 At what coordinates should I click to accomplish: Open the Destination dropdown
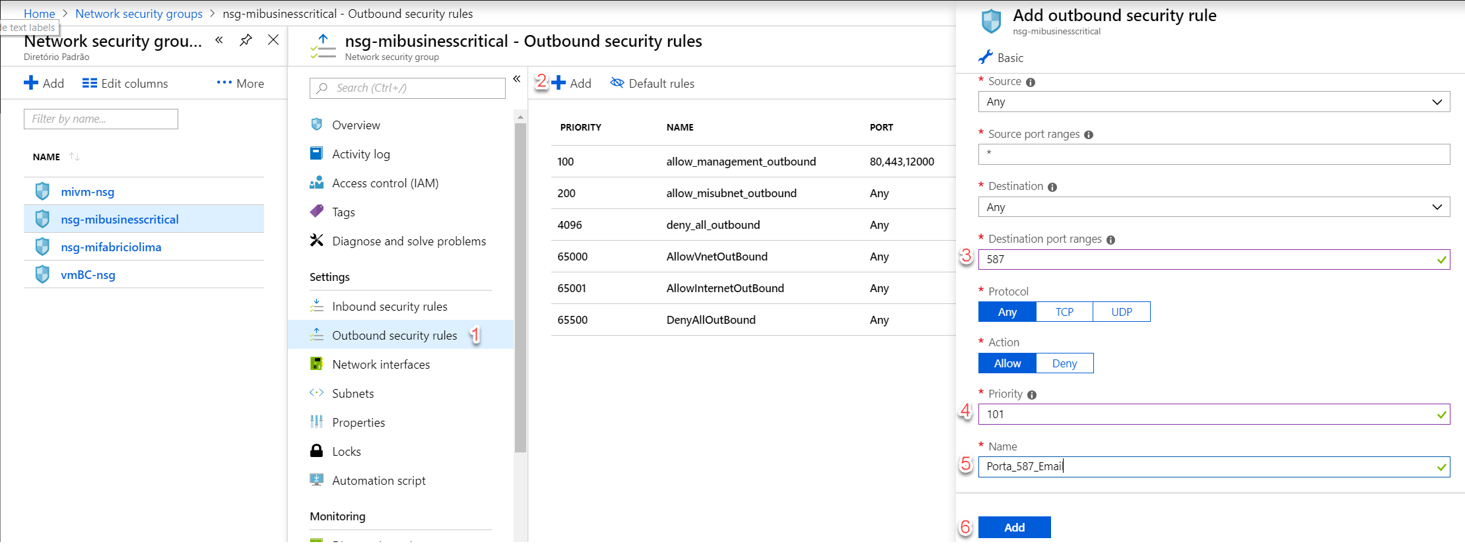[1213, 207]
